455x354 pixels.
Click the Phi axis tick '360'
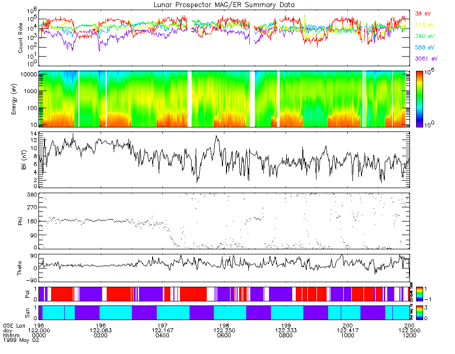(32, 195)
